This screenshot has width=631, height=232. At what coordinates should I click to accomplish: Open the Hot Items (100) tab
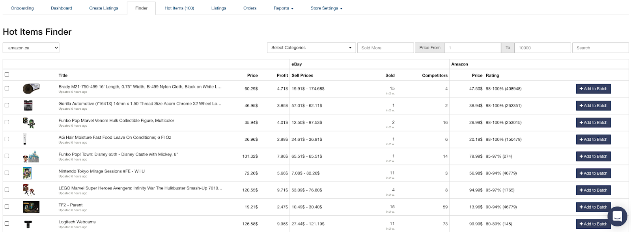(179, 8)
